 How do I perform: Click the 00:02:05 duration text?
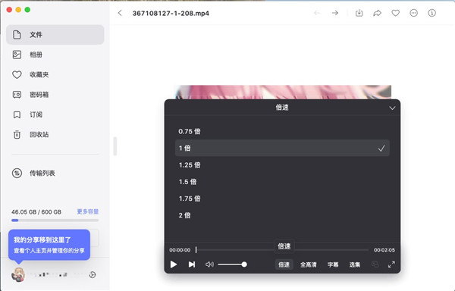click(x=384, y=250)
